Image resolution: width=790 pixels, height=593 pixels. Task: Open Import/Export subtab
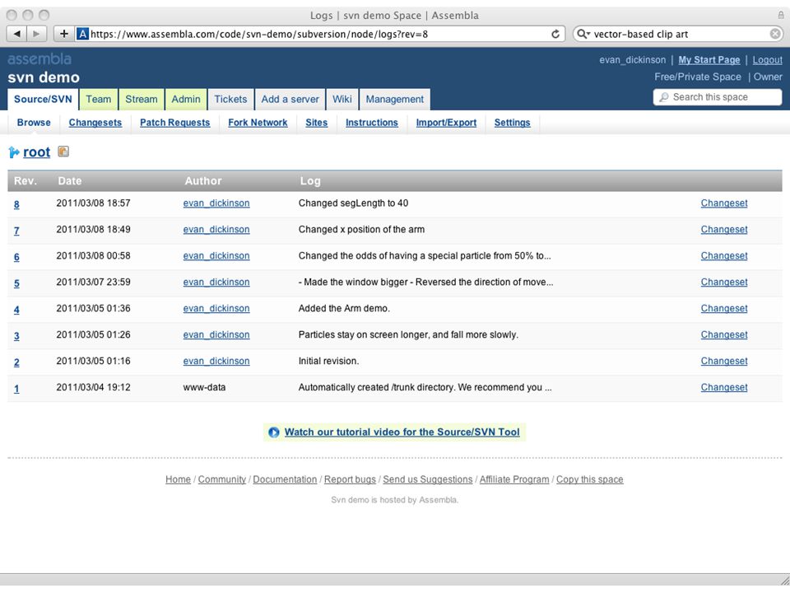446,123
